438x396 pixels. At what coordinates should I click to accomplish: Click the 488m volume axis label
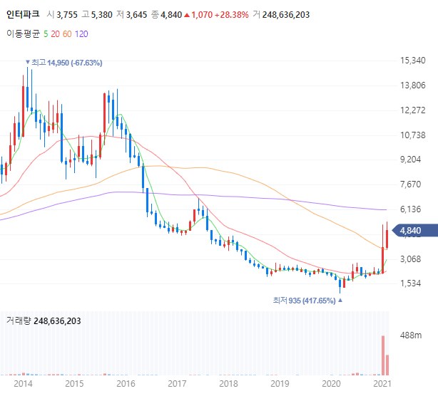411,335
